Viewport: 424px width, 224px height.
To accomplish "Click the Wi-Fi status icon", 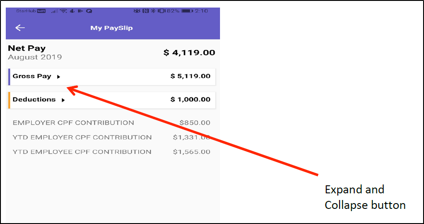I will click(64, 11).
